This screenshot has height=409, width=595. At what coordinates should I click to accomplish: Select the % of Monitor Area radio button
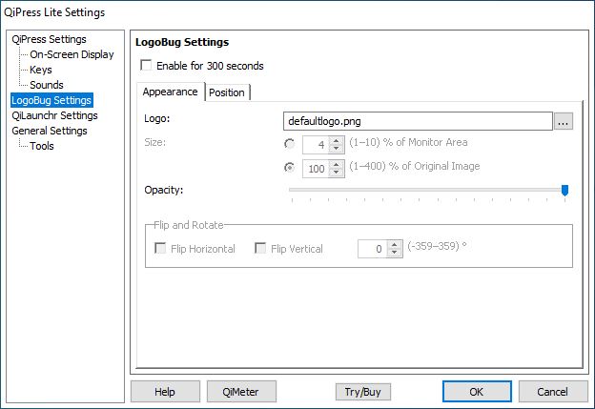[290, 144]
